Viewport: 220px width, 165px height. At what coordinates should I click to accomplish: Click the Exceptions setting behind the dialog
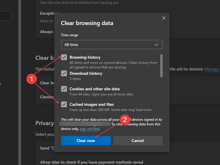coord(47,13)
